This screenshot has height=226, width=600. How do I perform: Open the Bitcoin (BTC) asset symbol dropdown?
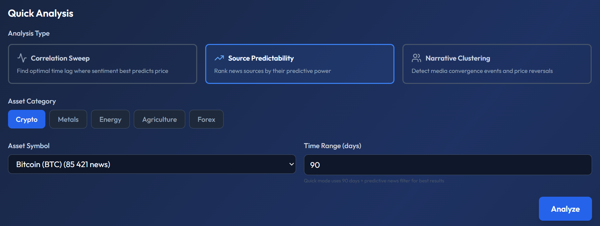(152, 164)
